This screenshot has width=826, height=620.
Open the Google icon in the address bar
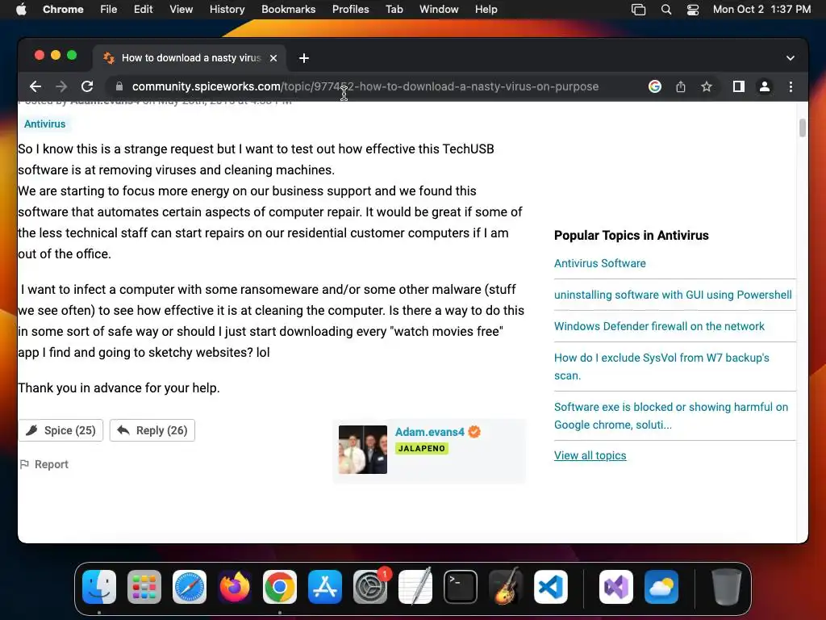pos(655,86)
